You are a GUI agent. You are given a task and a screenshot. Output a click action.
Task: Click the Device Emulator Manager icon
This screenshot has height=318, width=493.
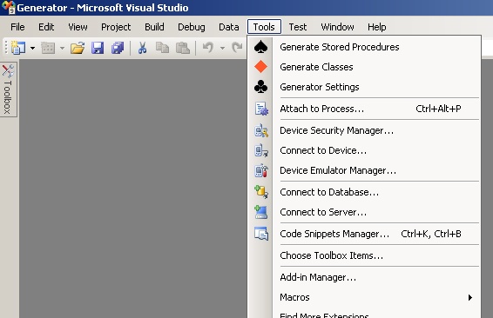[261, 170]
